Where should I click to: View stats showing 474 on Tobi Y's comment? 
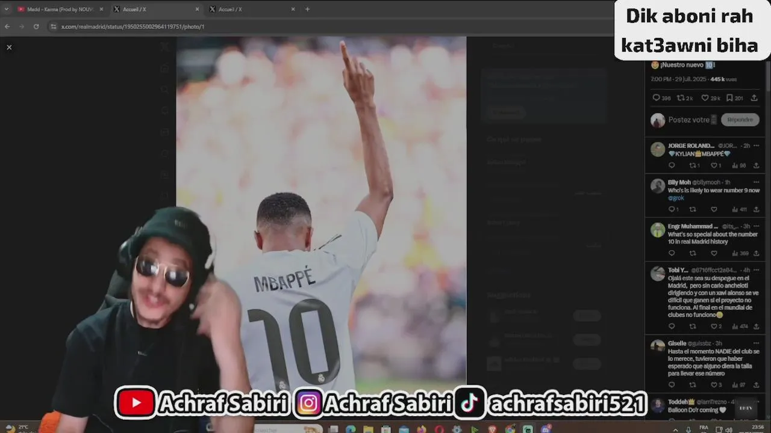pos(740,327)
